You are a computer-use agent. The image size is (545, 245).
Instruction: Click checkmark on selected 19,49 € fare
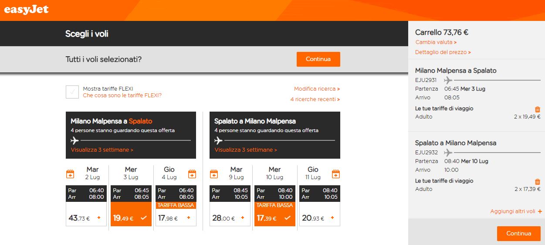tap(144, 218)
